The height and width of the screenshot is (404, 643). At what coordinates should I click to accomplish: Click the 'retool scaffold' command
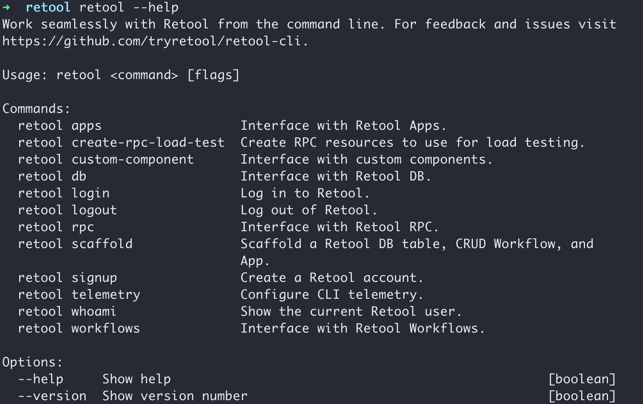pyautogui.click(x=75, y=244)
